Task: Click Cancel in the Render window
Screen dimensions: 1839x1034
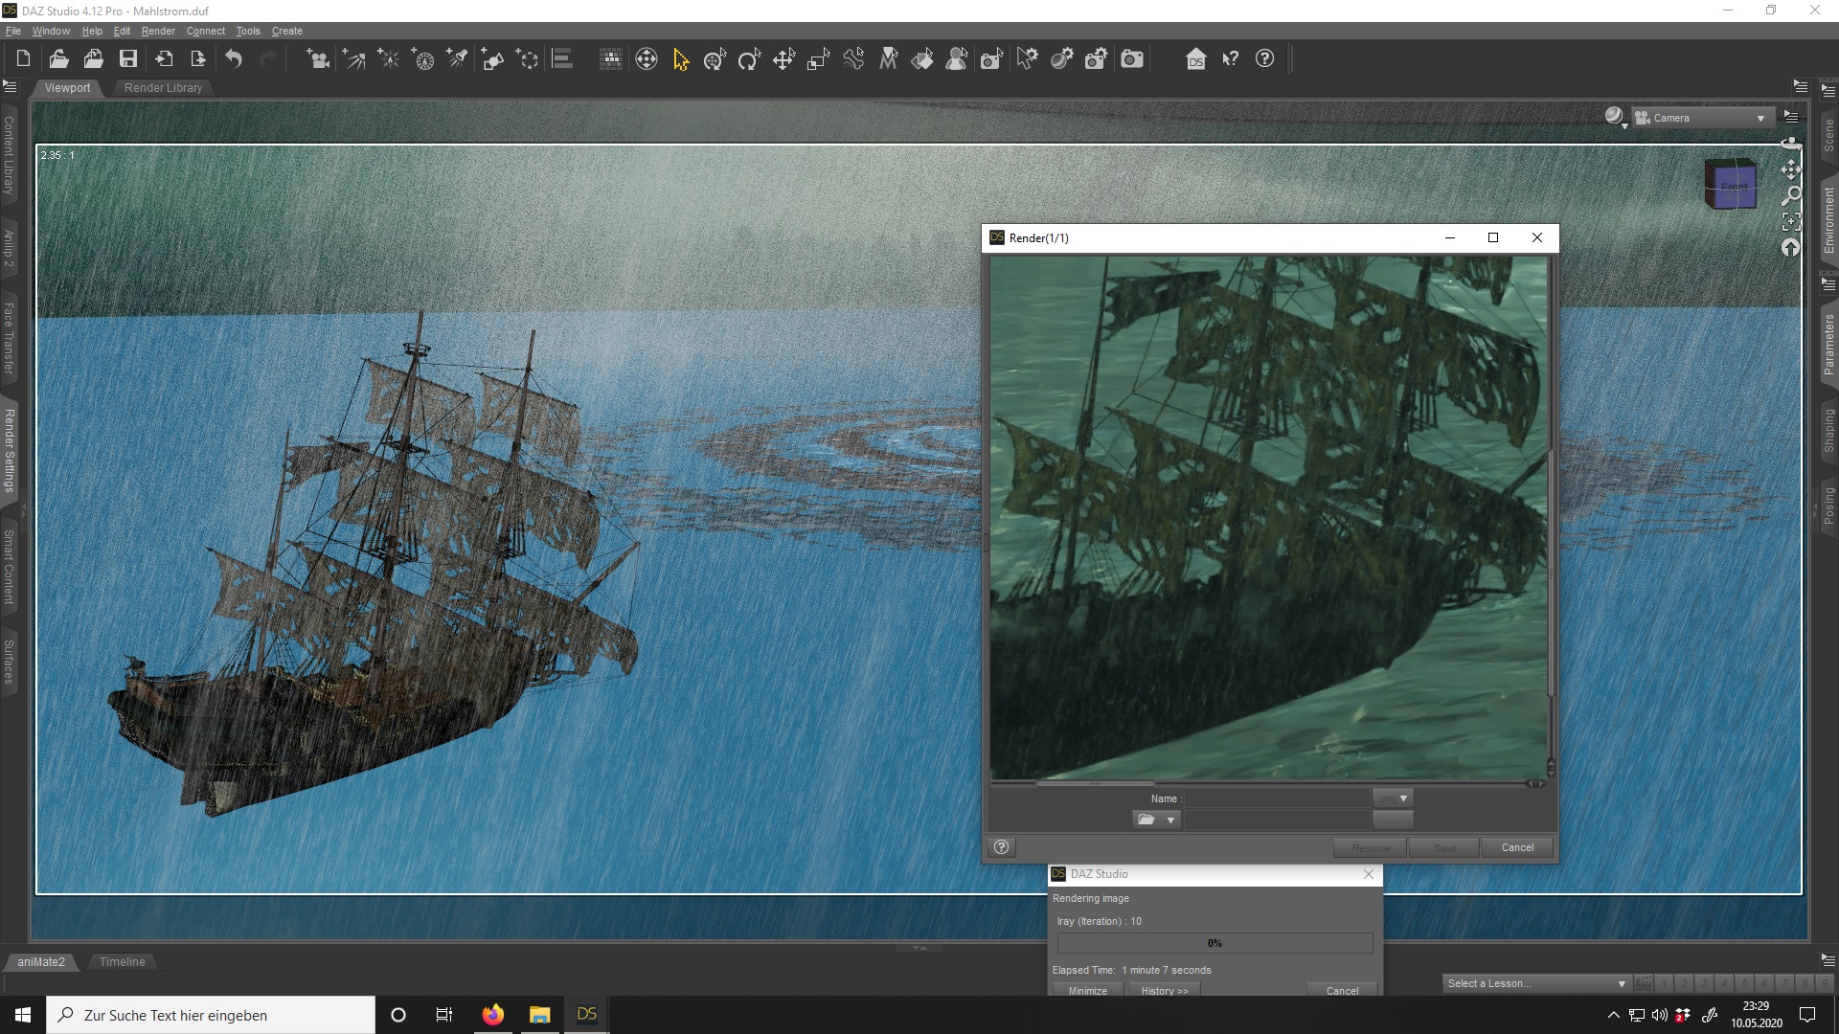Action: click(x=1517, y=847)
